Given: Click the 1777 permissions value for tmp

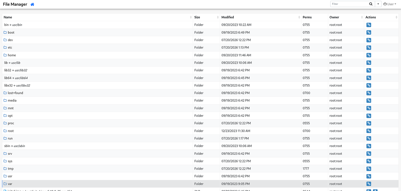Looking at the screenshot, I should 306,169.
